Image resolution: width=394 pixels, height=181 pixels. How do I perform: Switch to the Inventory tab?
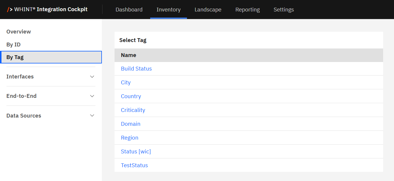point(168,10)
